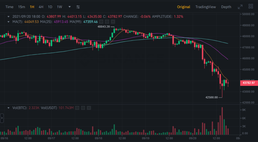
Task: Select the 1W time interval
Action: tap(60, 7)
